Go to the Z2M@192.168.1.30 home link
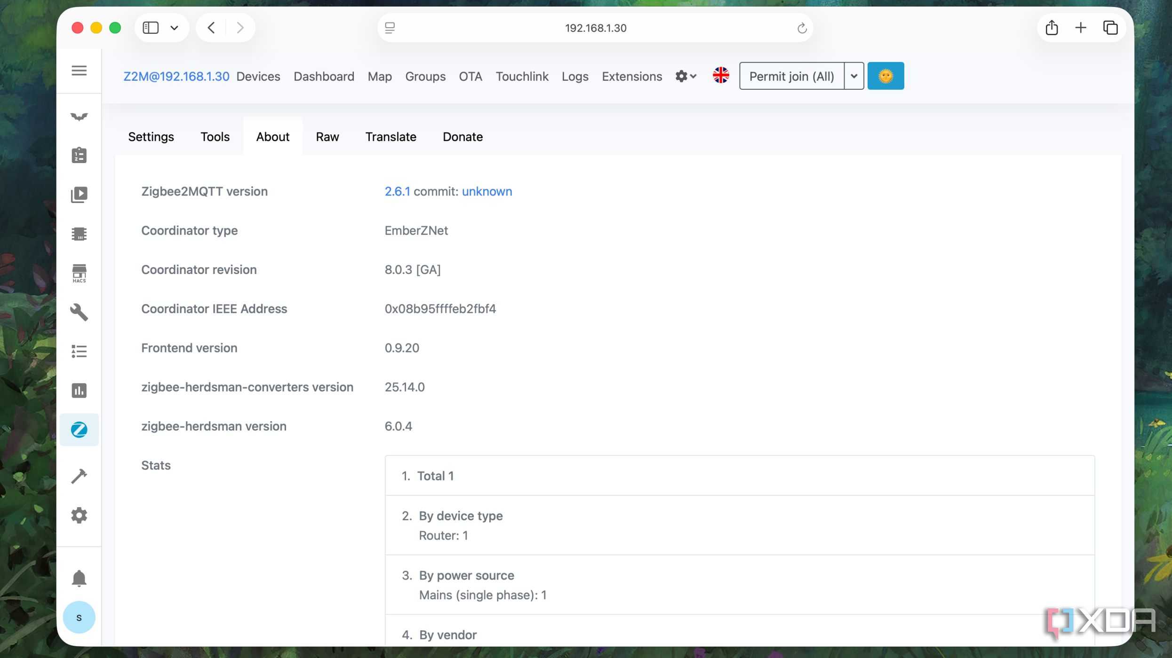 (x=176, y=77)
